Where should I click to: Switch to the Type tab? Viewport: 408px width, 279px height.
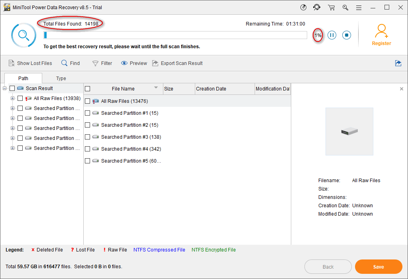tap(61, 79)
